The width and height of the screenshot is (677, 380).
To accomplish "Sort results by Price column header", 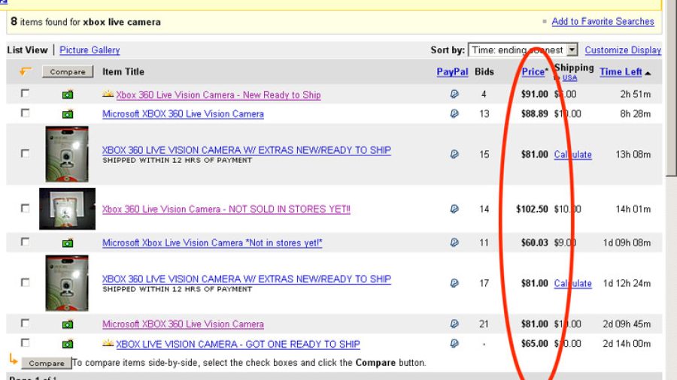I will (533, 72).
